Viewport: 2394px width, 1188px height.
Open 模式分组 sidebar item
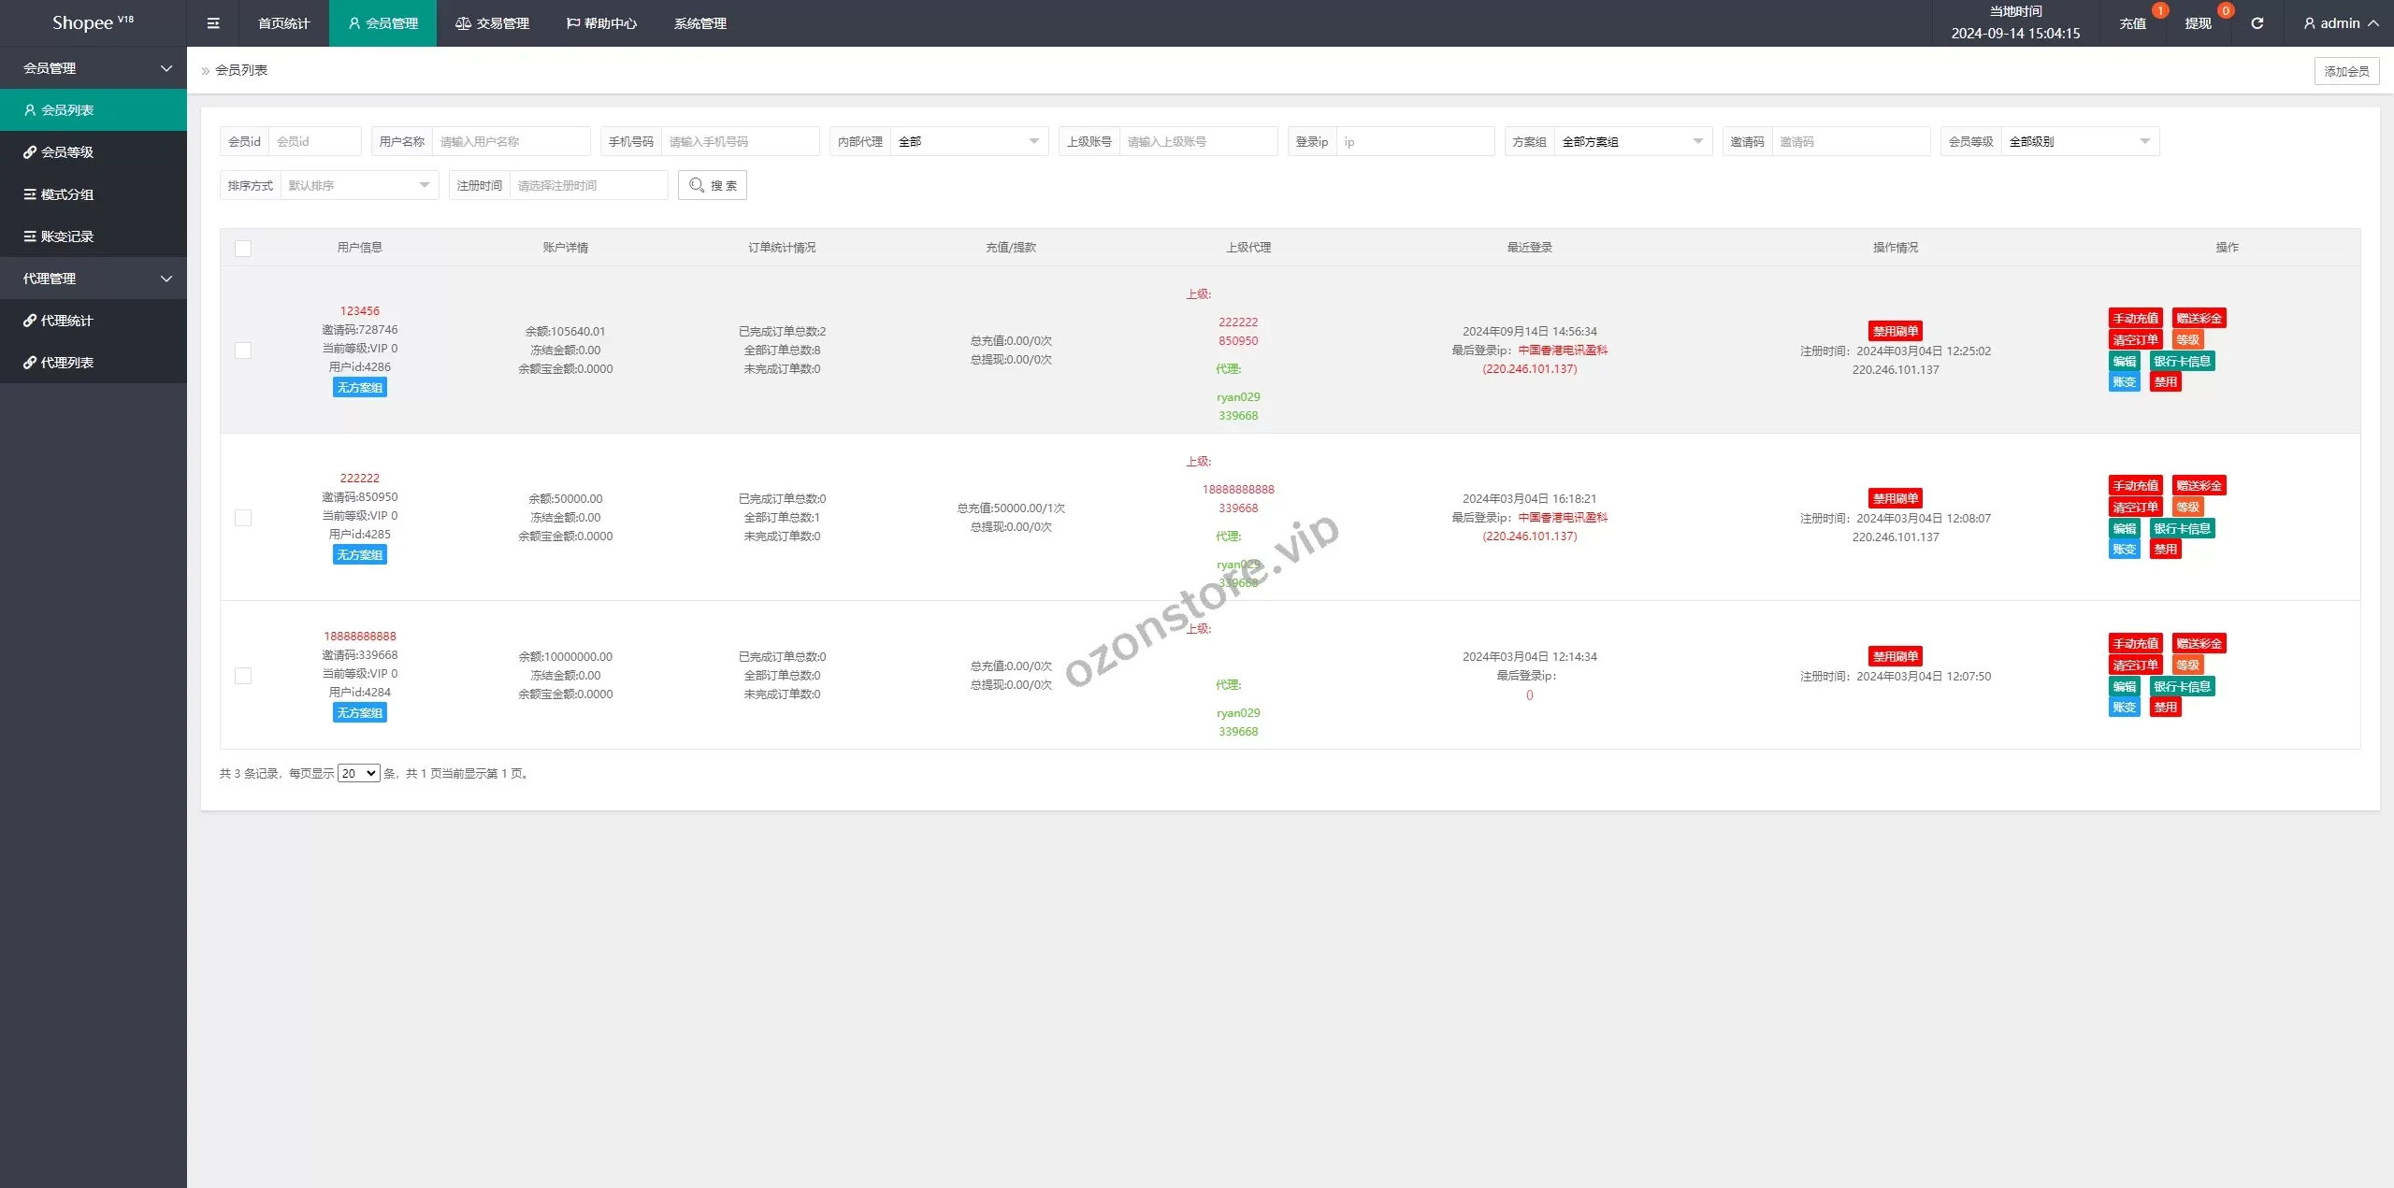[x=67, y=194]
